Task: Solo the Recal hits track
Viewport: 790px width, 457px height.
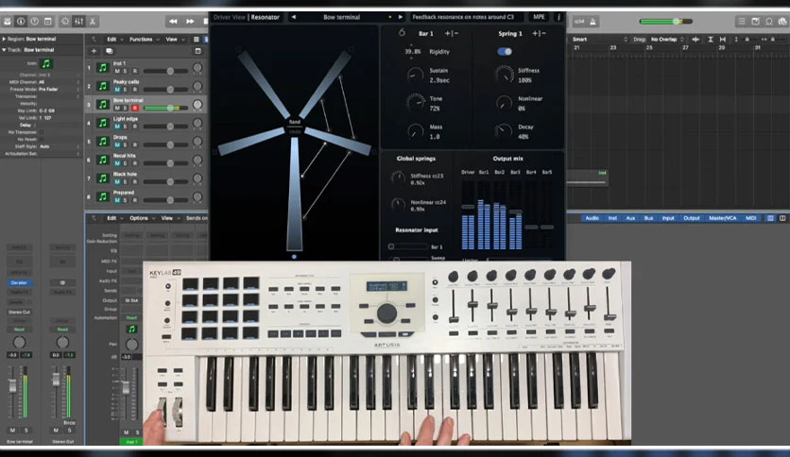Action: pyautogui.click(x=126, y=163)
